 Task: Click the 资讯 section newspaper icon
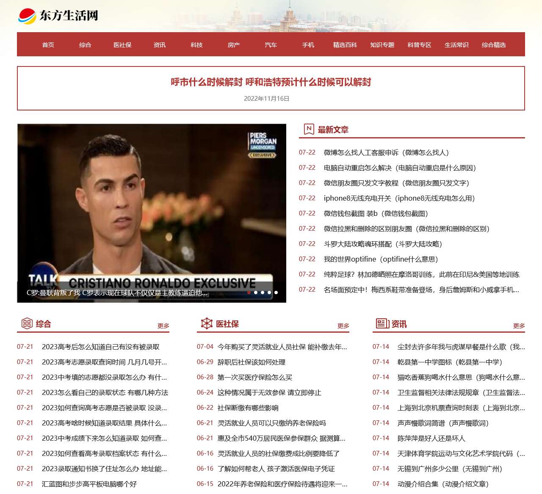pos(382,323)
